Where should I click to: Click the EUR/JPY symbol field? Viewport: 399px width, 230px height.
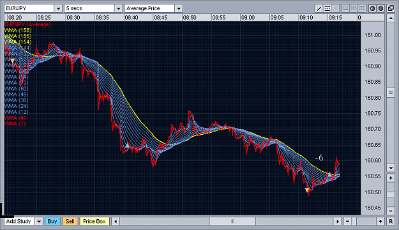(29, 8)
